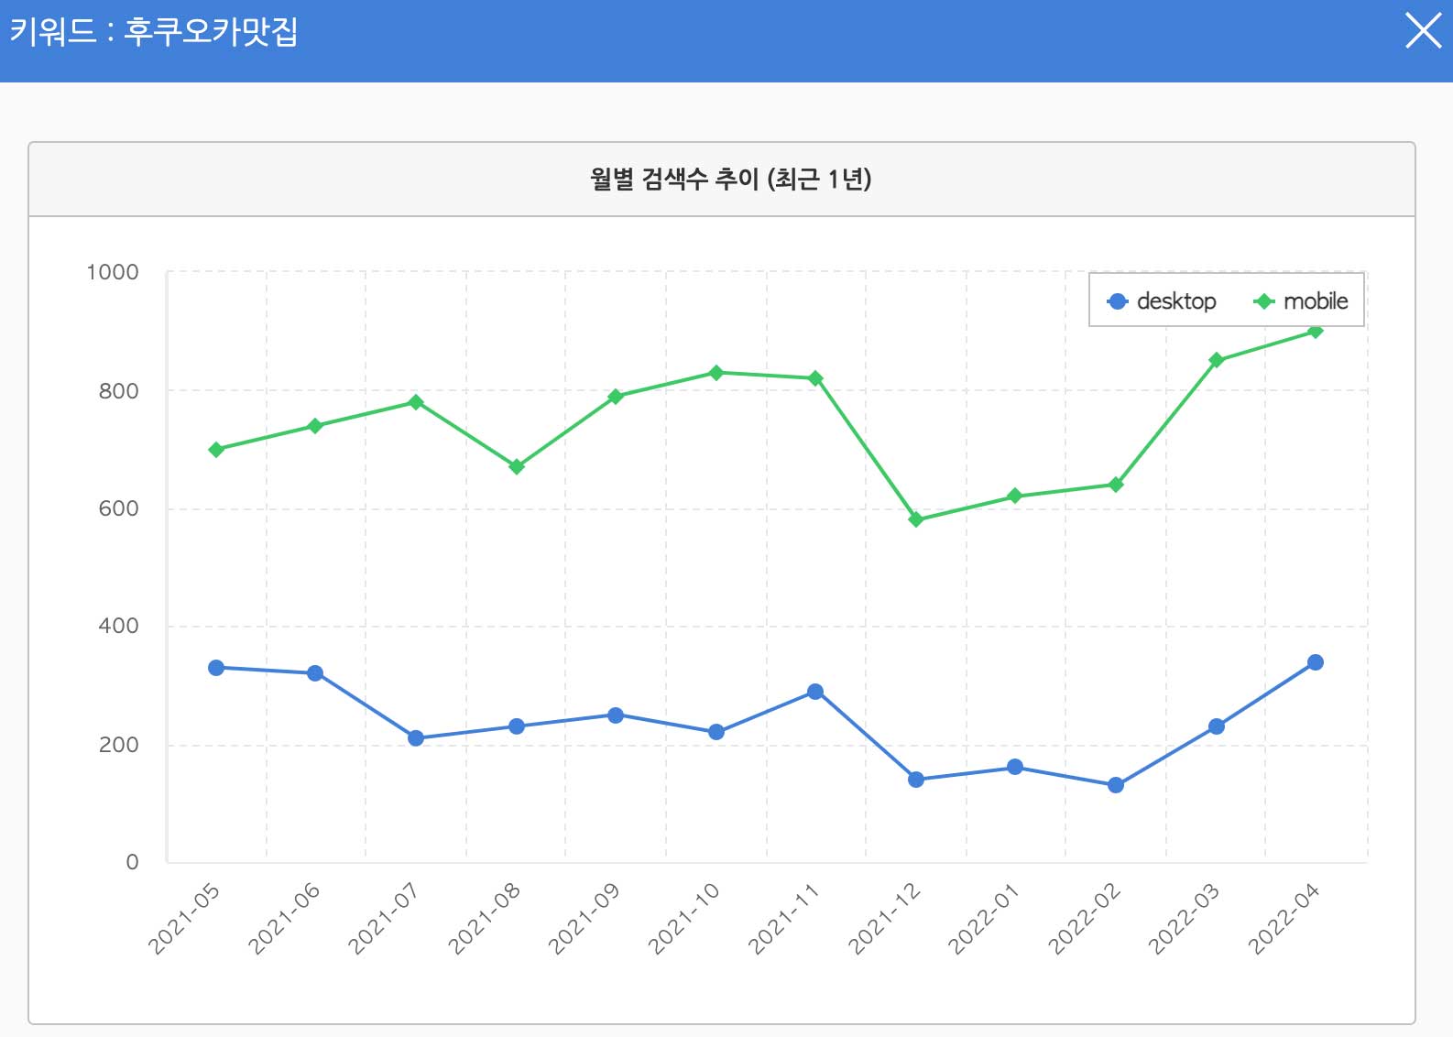Click the mobile dip point at 2021-08
The height and width of the screenshot is (1037, 1453).
(517, 467)
